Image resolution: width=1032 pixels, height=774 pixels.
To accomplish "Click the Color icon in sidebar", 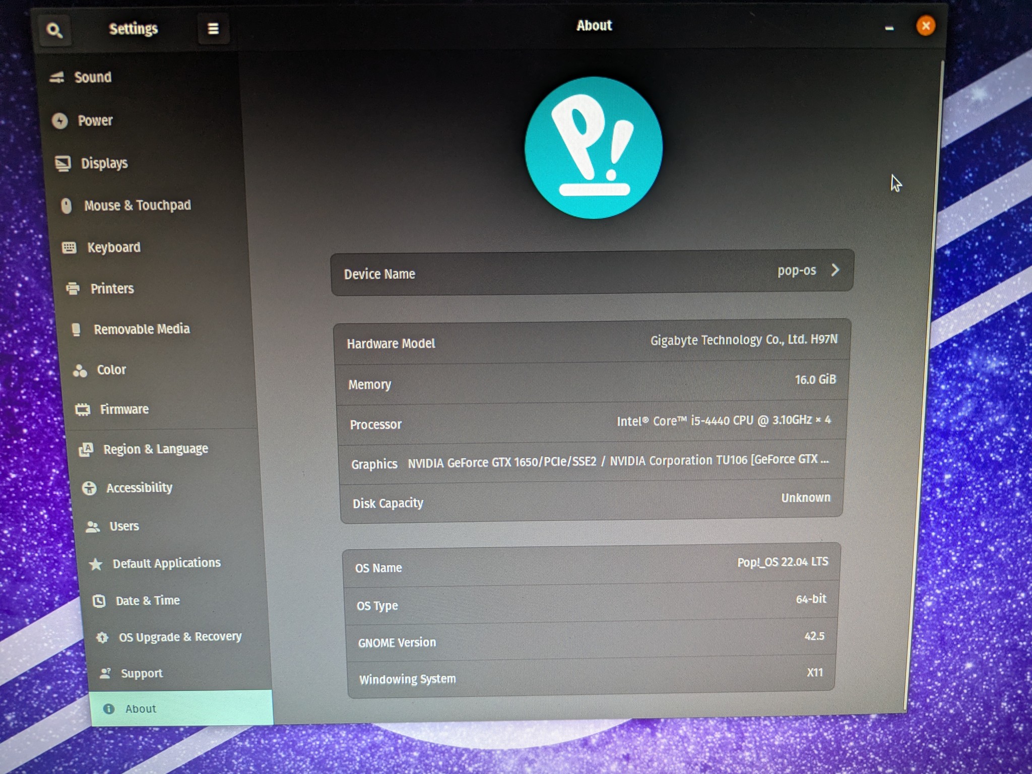I will (x=80, y=370).
